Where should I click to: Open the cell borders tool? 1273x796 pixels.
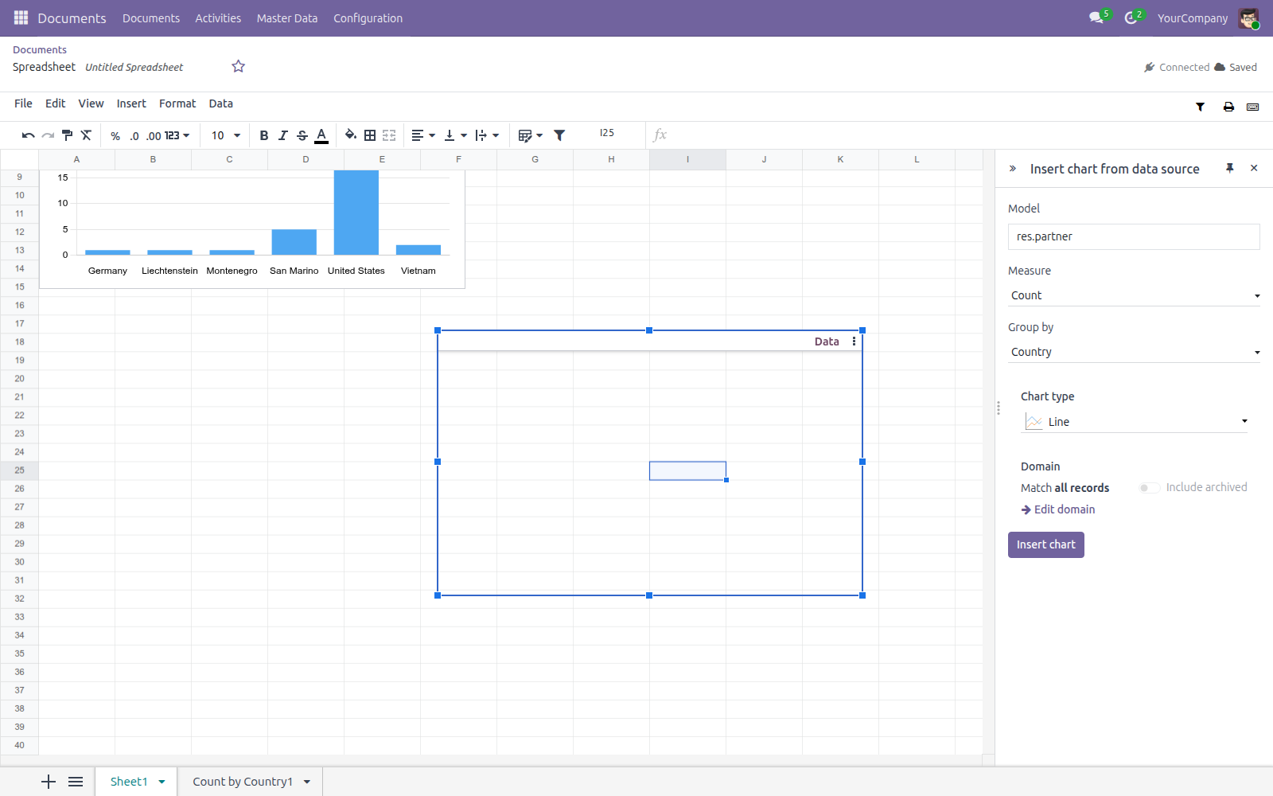(x=370, y=135)
